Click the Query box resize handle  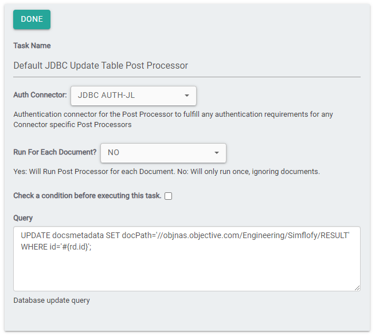[x=357, y=287]
